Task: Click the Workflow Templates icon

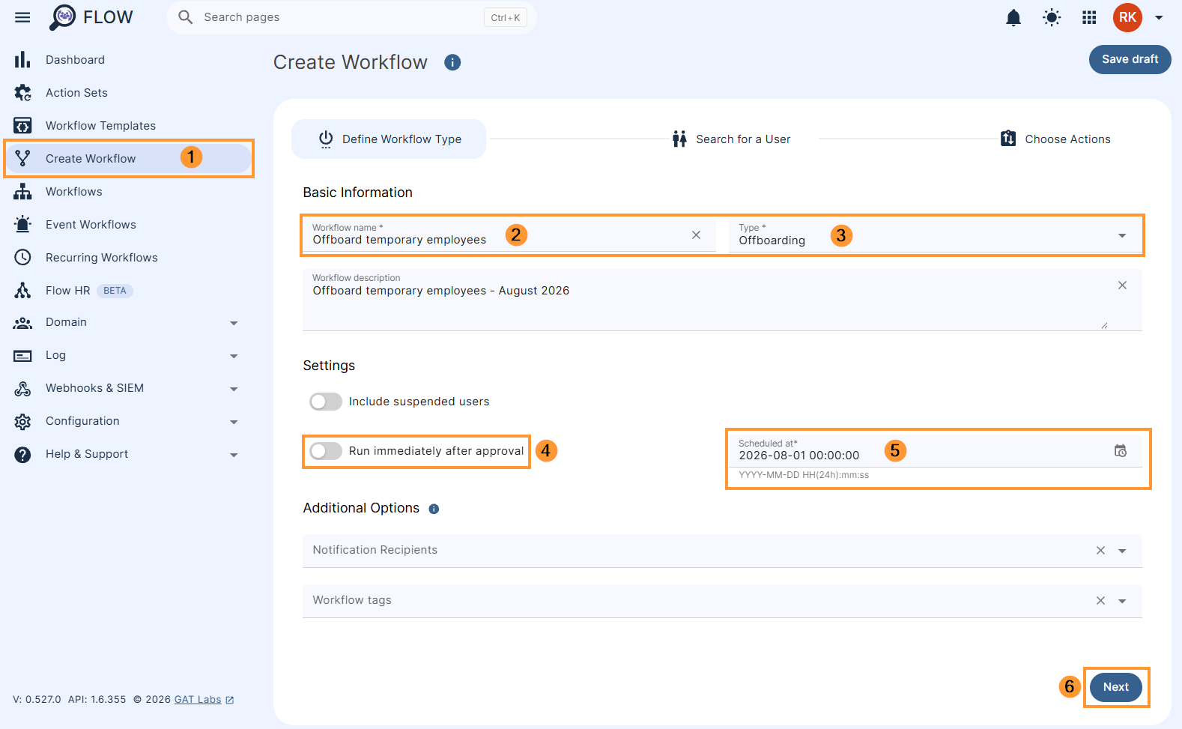Action: (22, 125)
